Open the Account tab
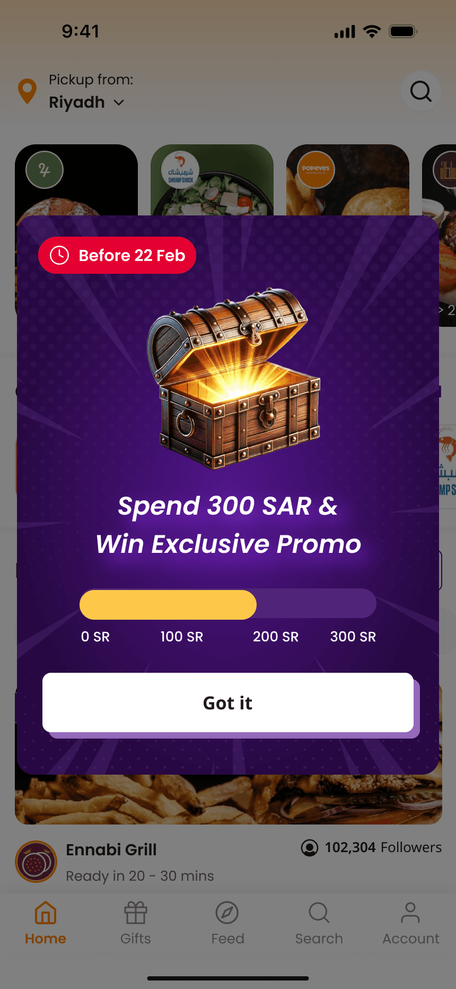456x989 pixels. [411, 923]
